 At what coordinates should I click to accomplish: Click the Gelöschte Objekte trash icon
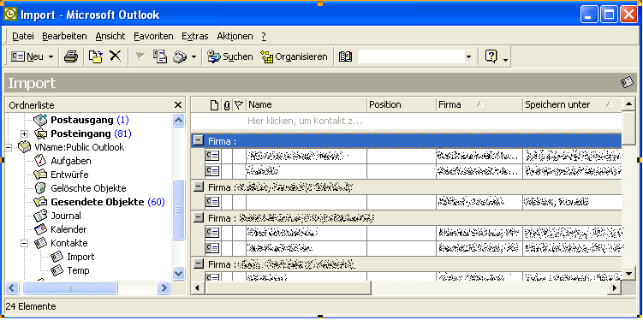point(41,188)
